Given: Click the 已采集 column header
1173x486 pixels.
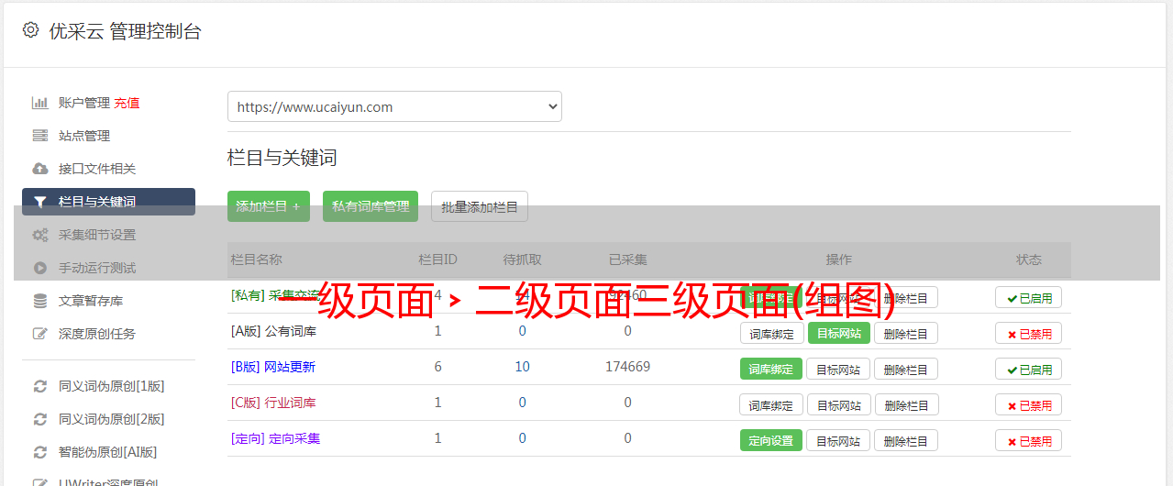Looking at the screenshot, I should (628, 260).
